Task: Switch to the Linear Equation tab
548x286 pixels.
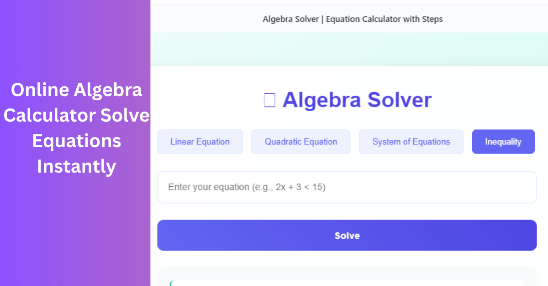Action: click(x=200, y=142)
